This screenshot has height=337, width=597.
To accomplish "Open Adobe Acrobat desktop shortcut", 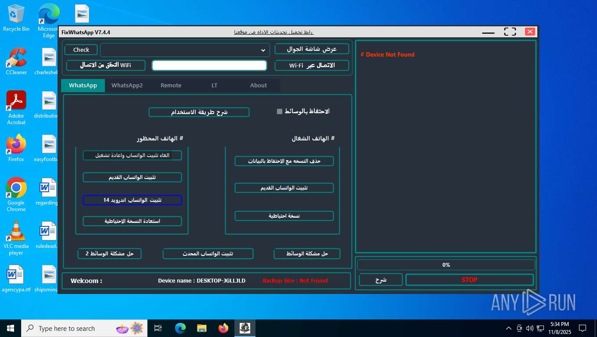I will point(16,108).
